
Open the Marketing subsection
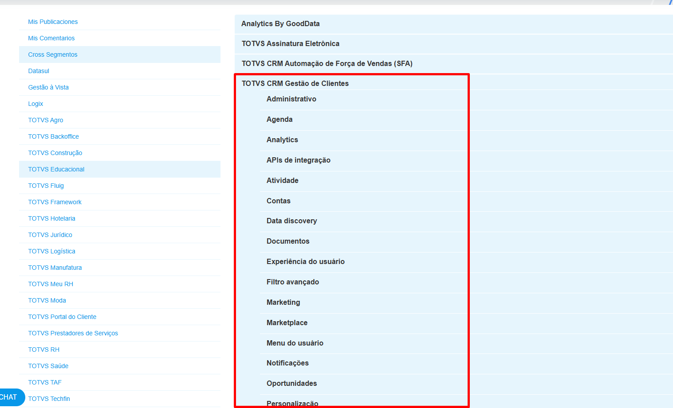click(283, 303)
